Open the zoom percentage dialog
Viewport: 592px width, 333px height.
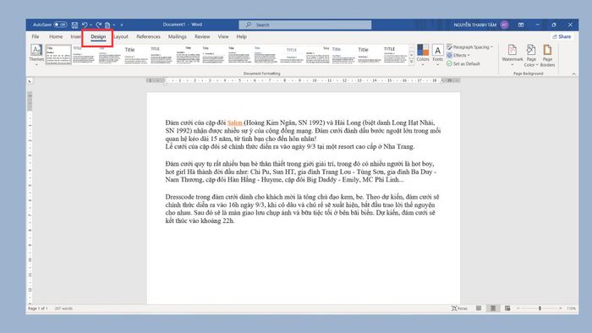pos(571,308)
